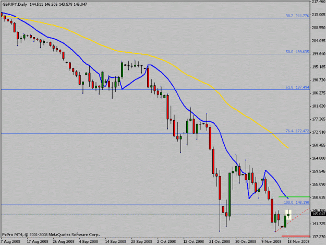Image resolution: width=326 pixels, height=245 pixels.
Task: Click the 159.545 price axis label
Action: coord(318,171)
